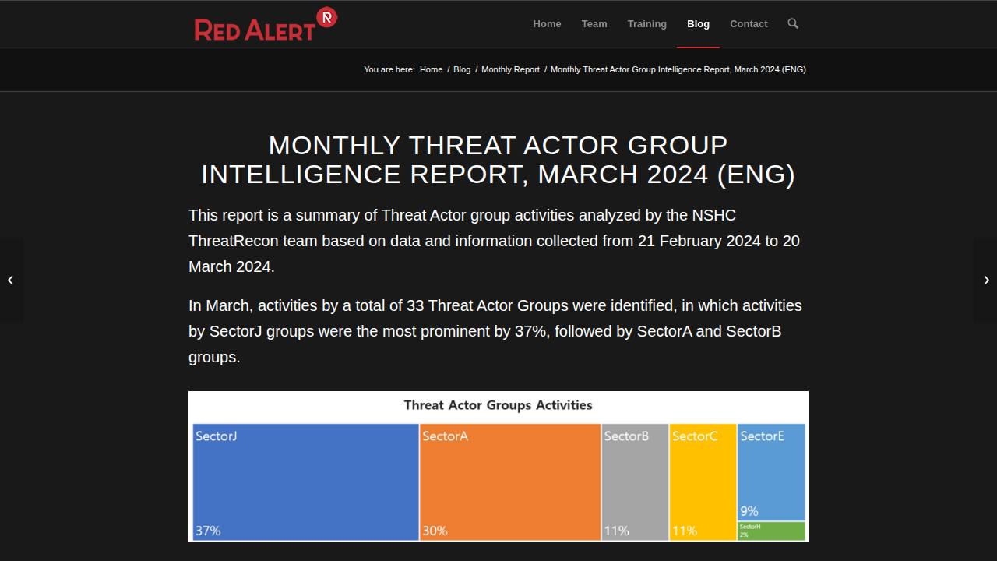The image size is (997, 561).
Task: Click the 9% label in SectorE
Action: click(749, 511)
